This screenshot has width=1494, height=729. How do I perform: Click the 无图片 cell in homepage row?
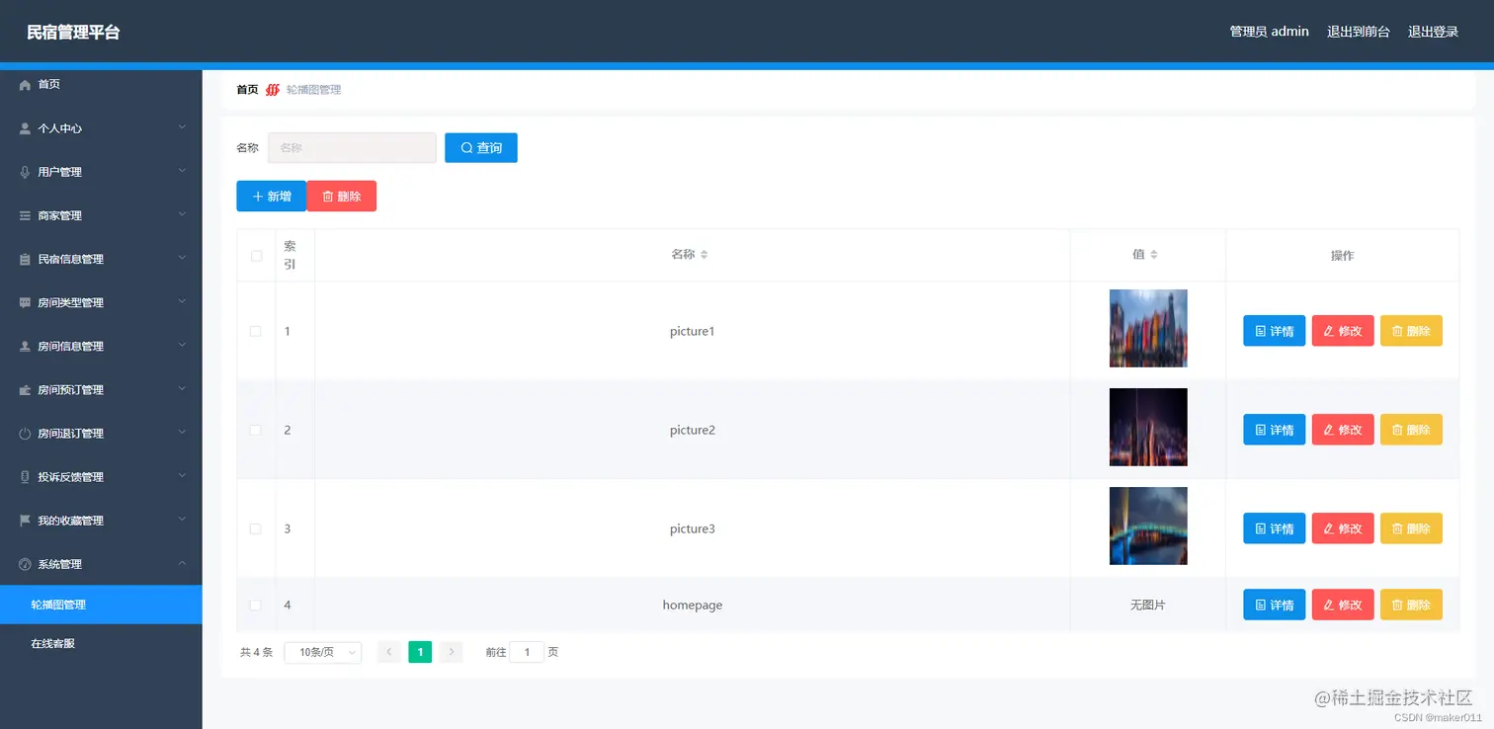point(1148,605)
